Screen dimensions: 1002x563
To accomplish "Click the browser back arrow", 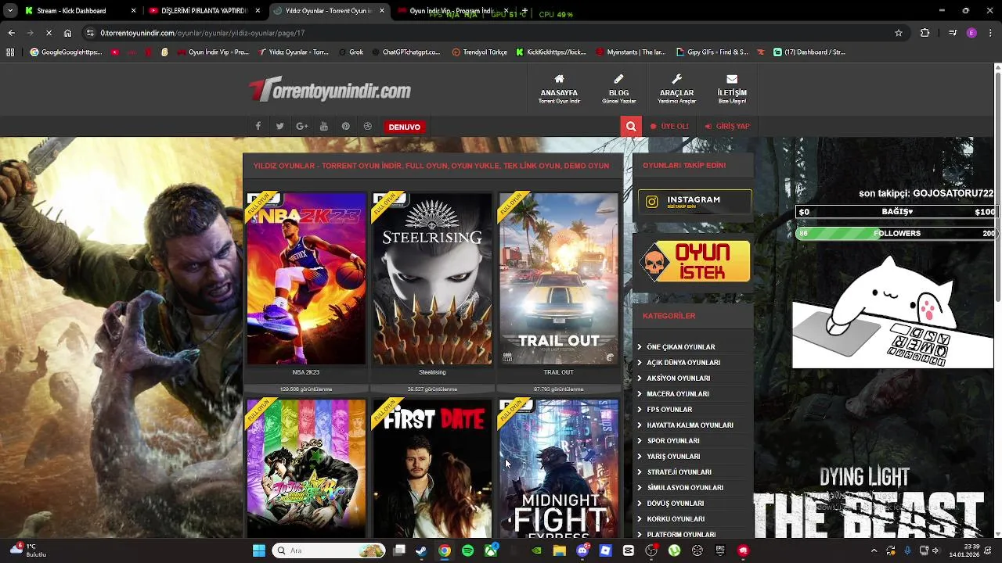I will (11, 33).
